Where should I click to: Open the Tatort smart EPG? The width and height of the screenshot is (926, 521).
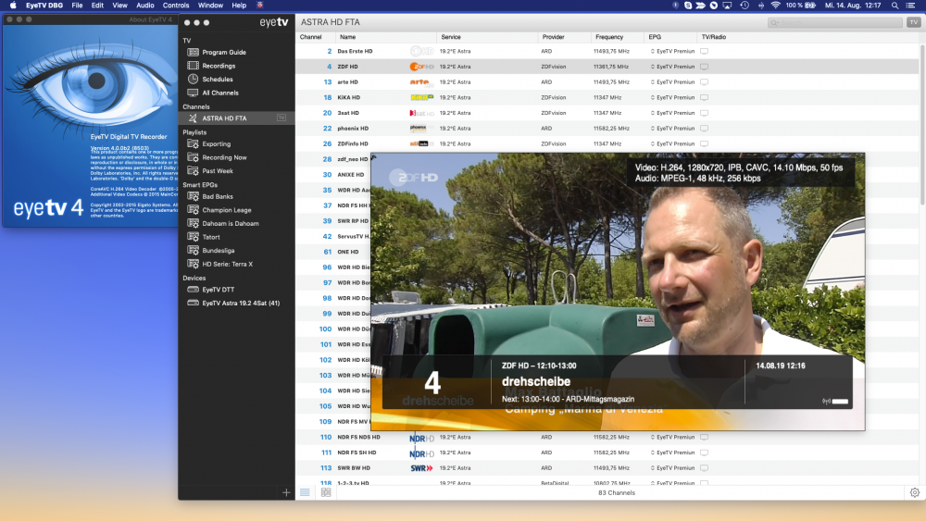click(x=213, y=237)
